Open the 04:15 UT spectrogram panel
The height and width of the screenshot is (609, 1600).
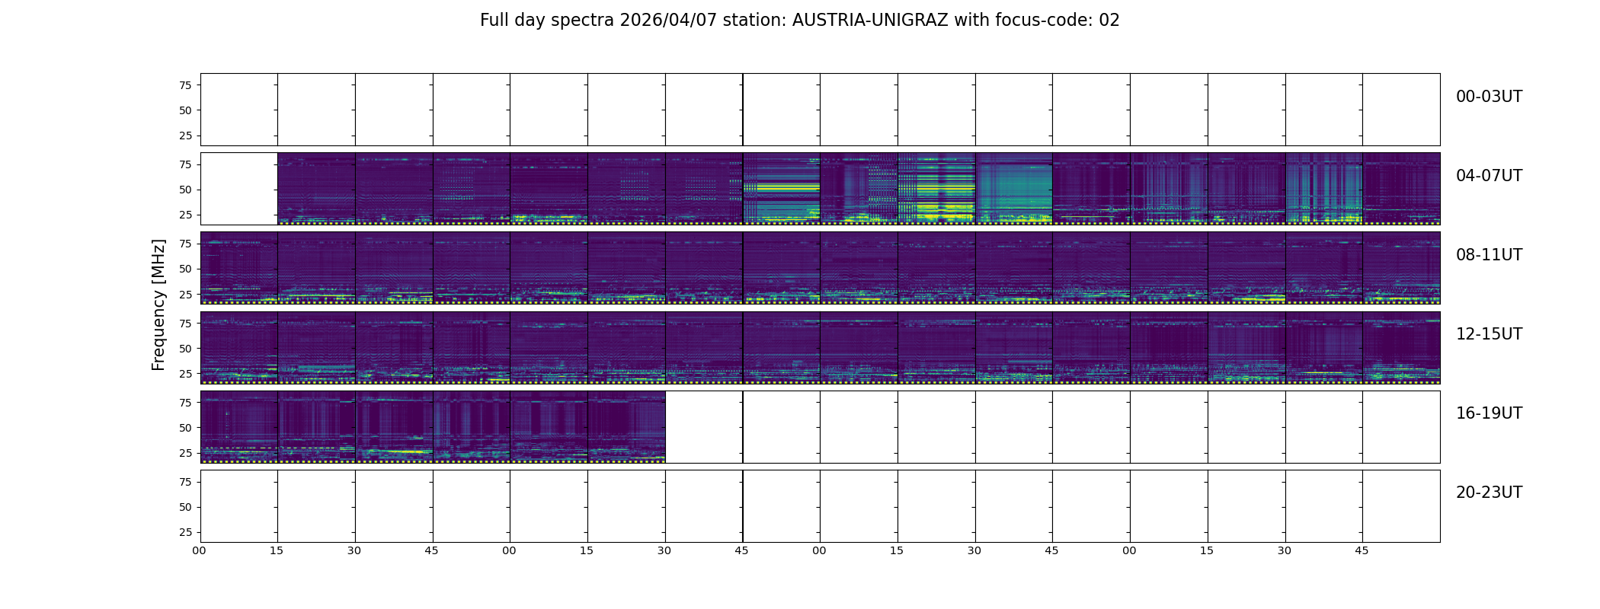[316, 189]
